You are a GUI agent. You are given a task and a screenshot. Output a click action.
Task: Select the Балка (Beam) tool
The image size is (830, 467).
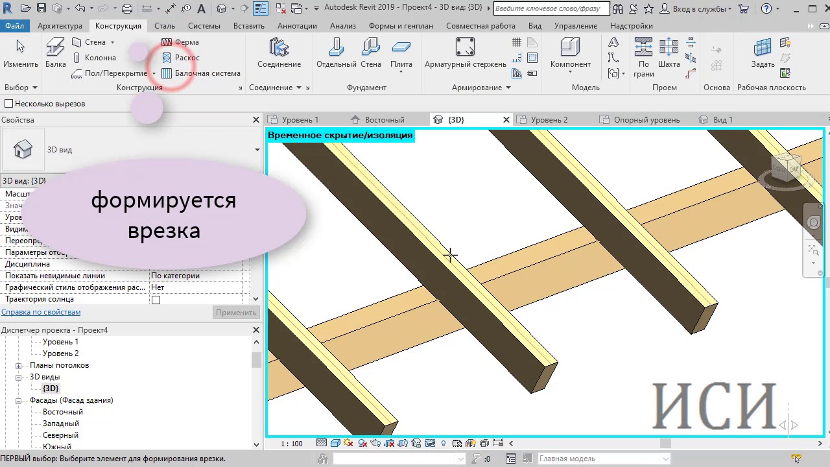pyautogui.click(x=55, y=53)
